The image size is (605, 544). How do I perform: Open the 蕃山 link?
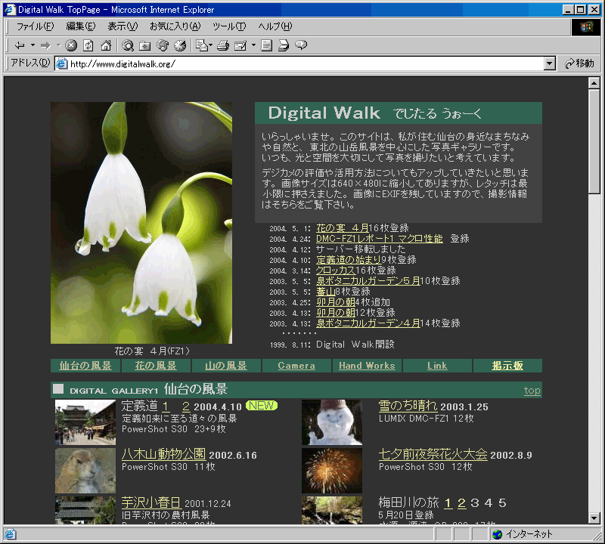(326, 292)
